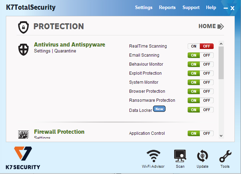The height and width of the screenshot is (174, 241).
Task: Open the Tools wrench icon
Action: (225, 156)
